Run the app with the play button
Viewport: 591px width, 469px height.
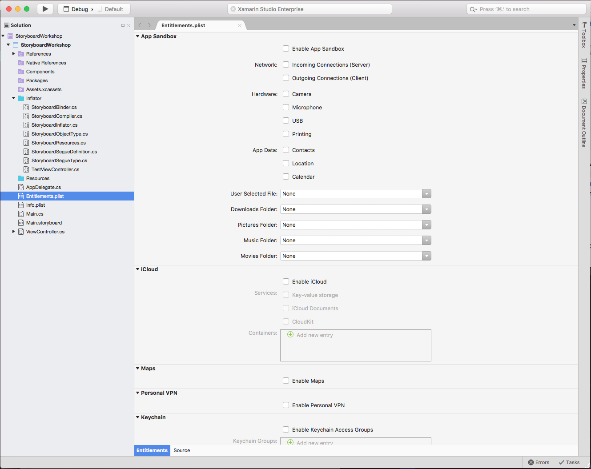[45, 9]
